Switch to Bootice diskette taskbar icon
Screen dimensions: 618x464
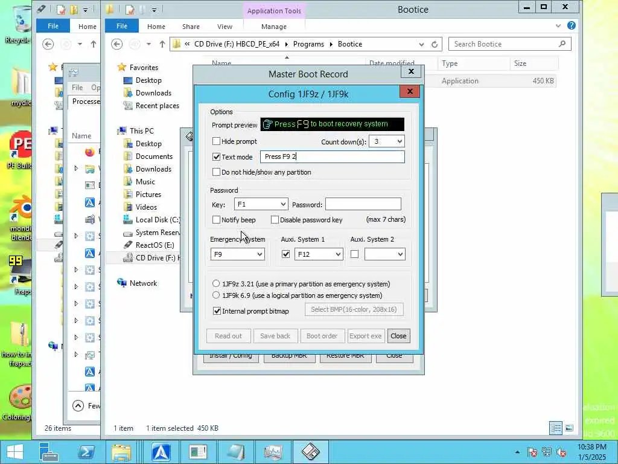pyautogui.click(x=310, y=452)
